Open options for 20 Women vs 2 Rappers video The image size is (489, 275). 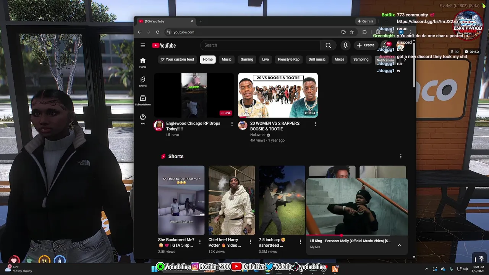(316, 124)
